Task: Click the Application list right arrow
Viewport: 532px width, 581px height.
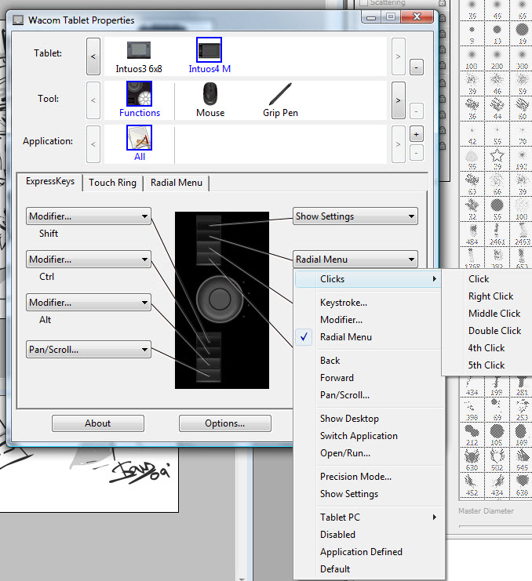Action: (398, 144)
